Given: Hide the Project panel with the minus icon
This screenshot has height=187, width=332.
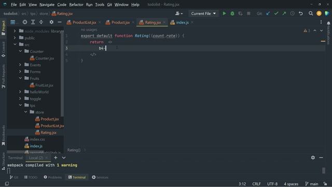Looking at the screenshot, I should (60, 22).
